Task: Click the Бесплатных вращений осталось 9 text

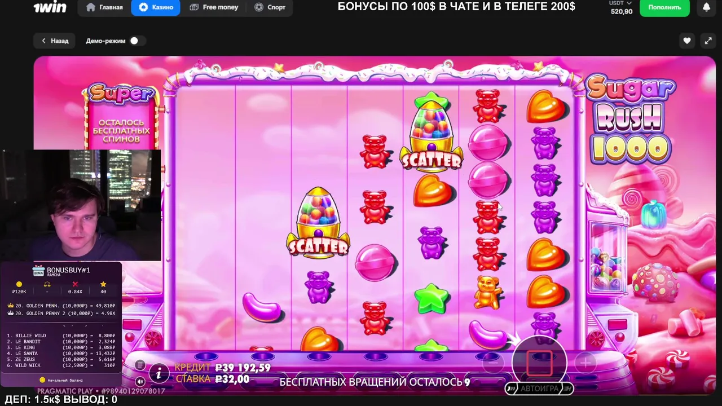Action: click(375, 382)
